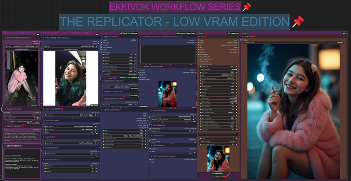
Task: Click the CR Aspect Ratio node icon
Action: (x=104, y=110)
